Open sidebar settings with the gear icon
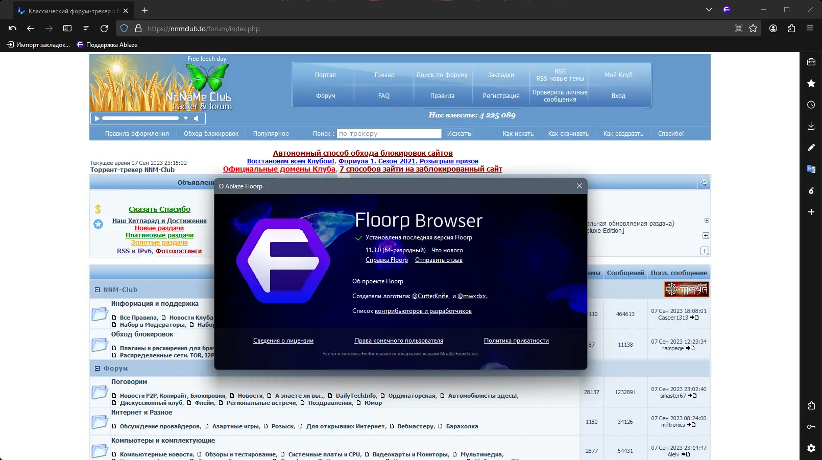The image size is (822, 460). pyautogui.click(x=811, y=448)
